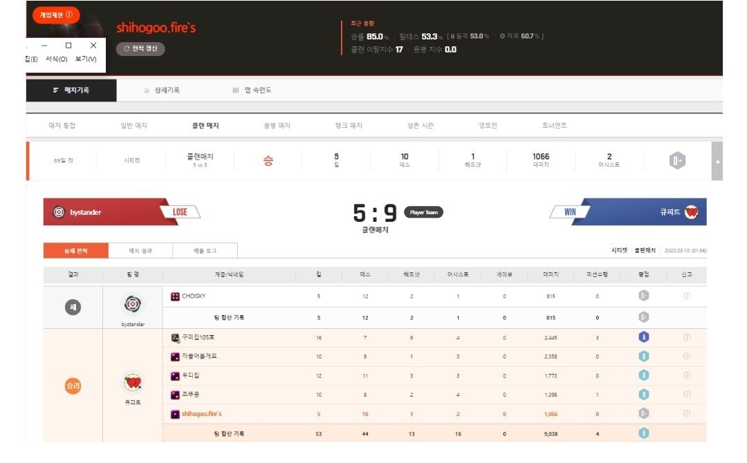Click the grade badge in 구미집105호 row
This screenshot has height=463, width=747.
pos(643,337)
